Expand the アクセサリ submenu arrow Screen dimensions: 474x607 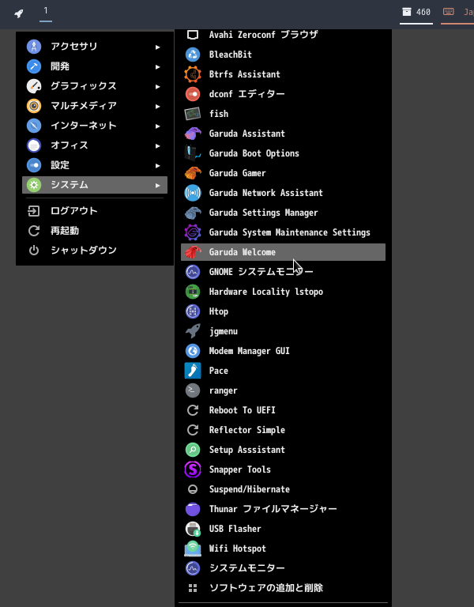158,47
